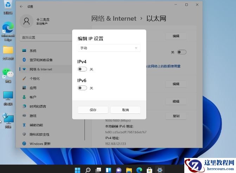This screenshot has width=236, height=173.
Task: Open the 手动 IP mode dropdown
Action: (109, 48)
